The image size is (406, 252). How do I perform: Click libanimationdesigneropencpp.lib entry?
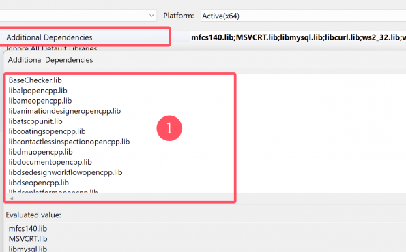pyautogui.click(x=65, y=111)
